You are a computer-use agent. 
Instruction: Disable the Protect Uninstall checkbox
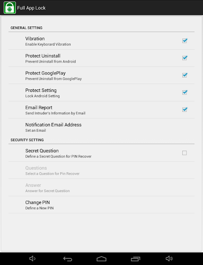click(x=184, y=58)
